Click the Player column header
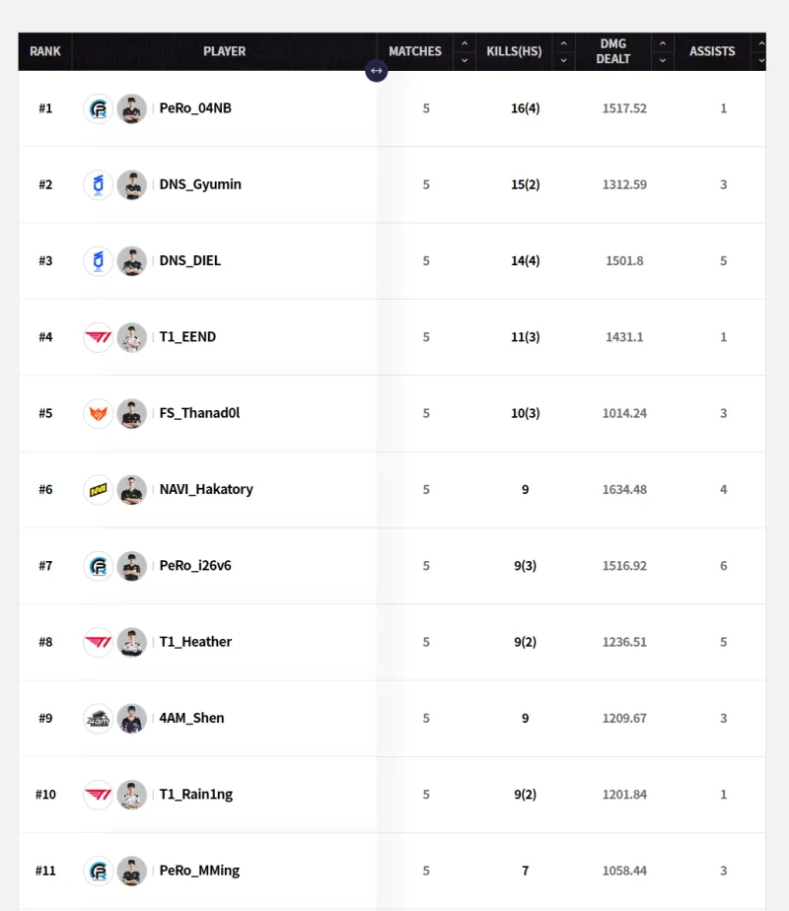Image resolution: width=789 pixels, height=911 pixels. [224, 51]
